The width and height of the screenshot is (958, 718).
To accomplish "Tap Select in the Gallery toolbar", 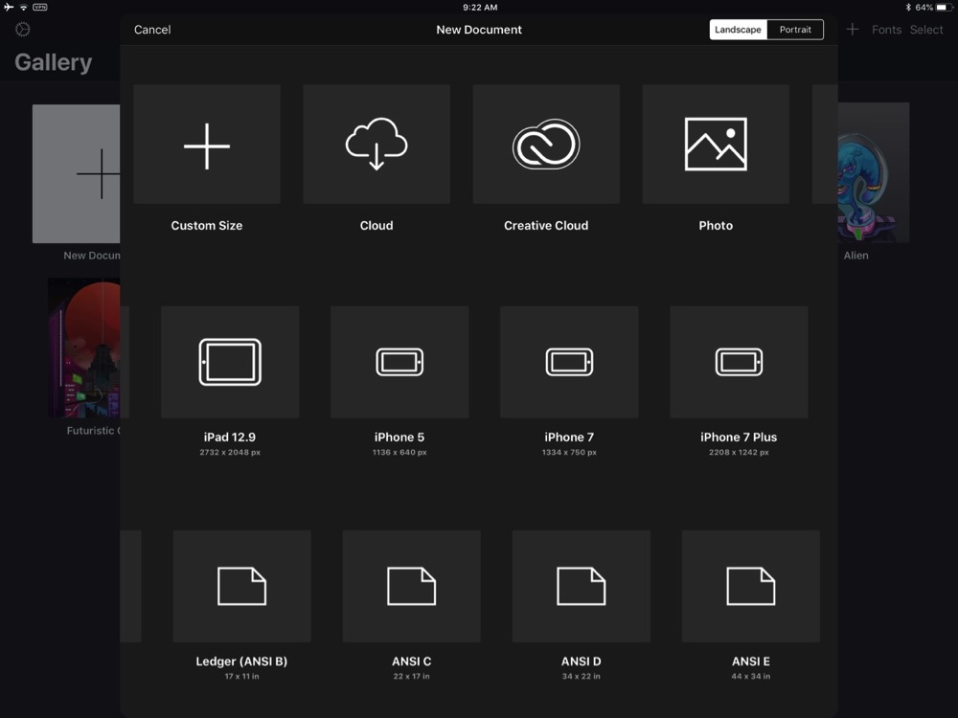I will [926, 30].
